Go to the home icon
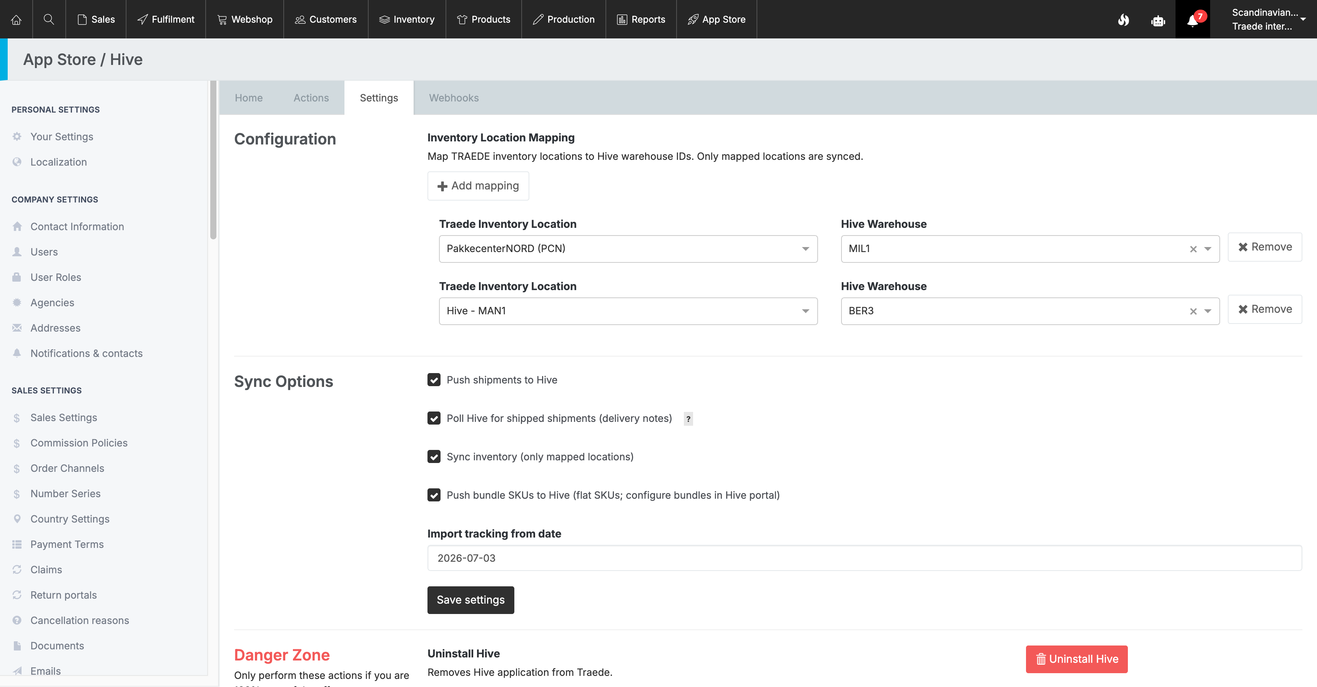The height and width of the screenshot is (687, 1317). (17, 20)
